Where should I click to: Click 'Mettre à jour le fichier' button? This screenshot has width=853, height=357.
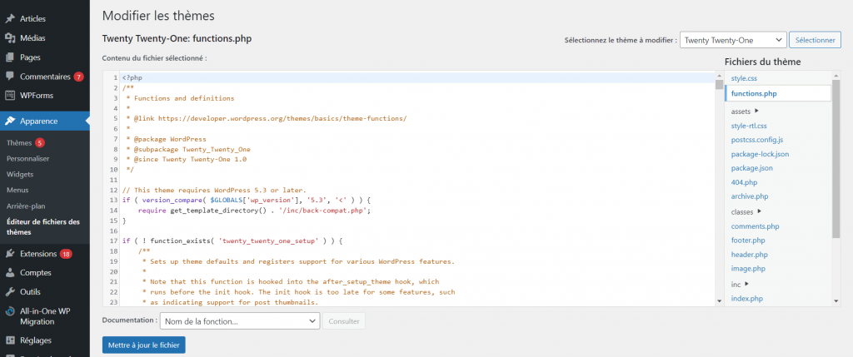tap(143, 345)
